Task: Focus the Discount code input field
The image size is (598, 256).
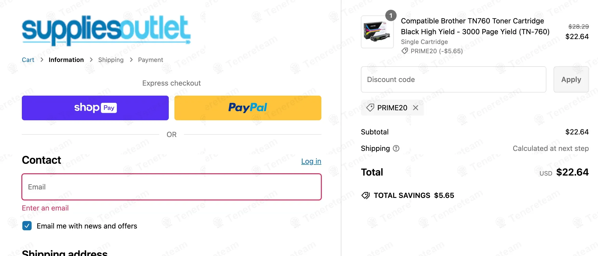Action: pyautogui.click(x=453, y=79)
